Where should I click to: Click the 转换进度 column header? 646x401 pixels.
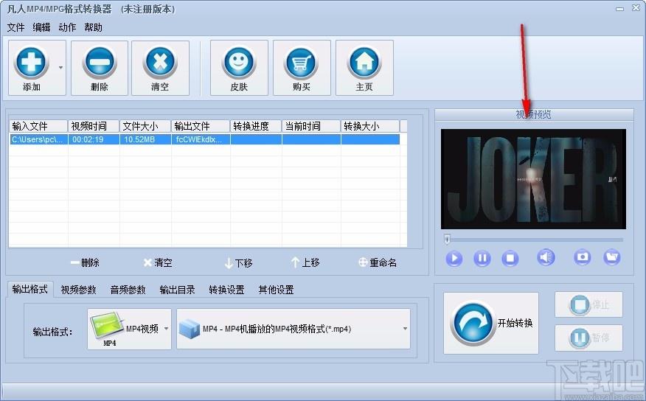[x=255, y=126]
